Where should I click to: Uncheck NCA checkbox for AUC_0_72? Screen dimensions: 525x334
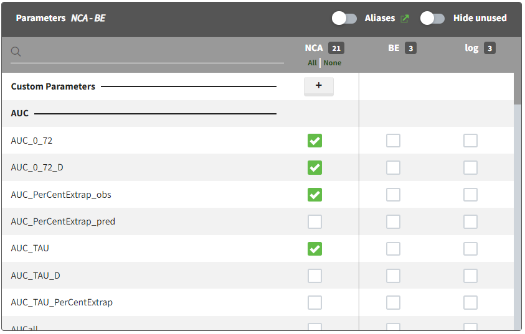(315, 141)
